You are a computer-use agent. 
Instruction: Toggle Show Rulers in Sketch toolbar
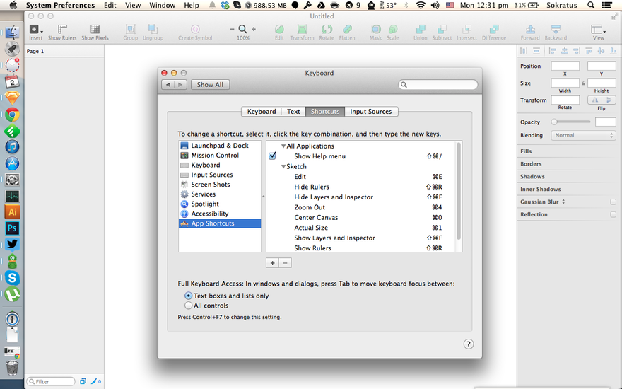[62, 32]
